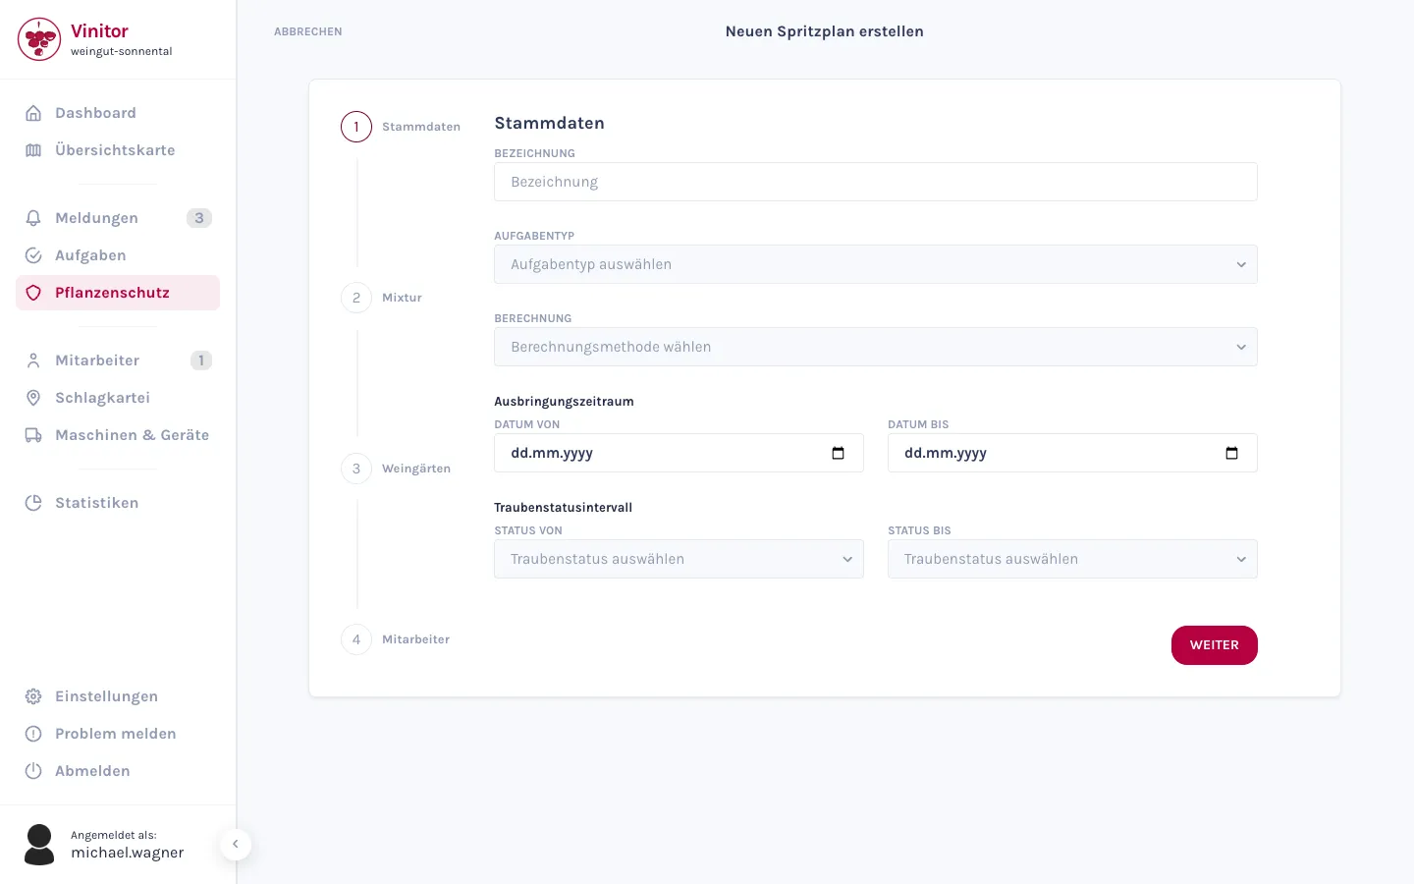The height and width of the screenshot is (884, 1414).
Task: Click the Problem melden alert icon
Action: 33,734
